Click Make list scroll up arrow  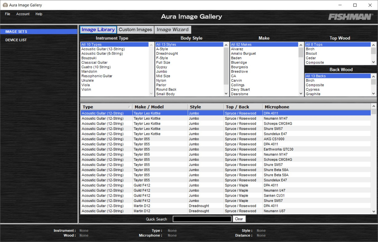click(301, 45)
